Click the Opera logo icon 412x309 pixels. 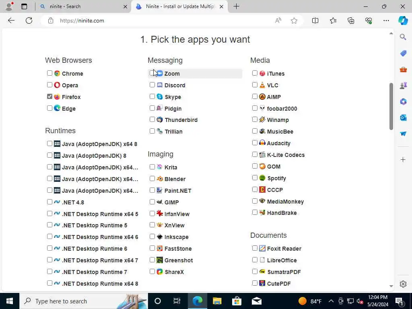pos(57,85)
